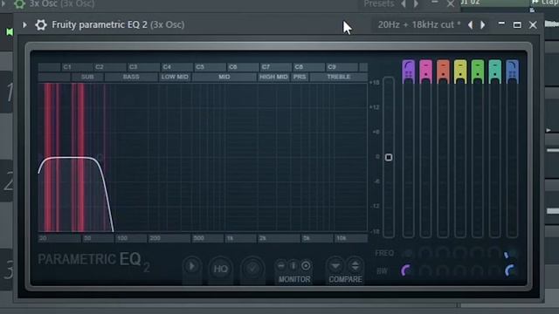Image resolution: width=559 pixels, height=314 pixels.
Task: Go to next preset in 3x Osc window
Action: [x=416, y=3]
